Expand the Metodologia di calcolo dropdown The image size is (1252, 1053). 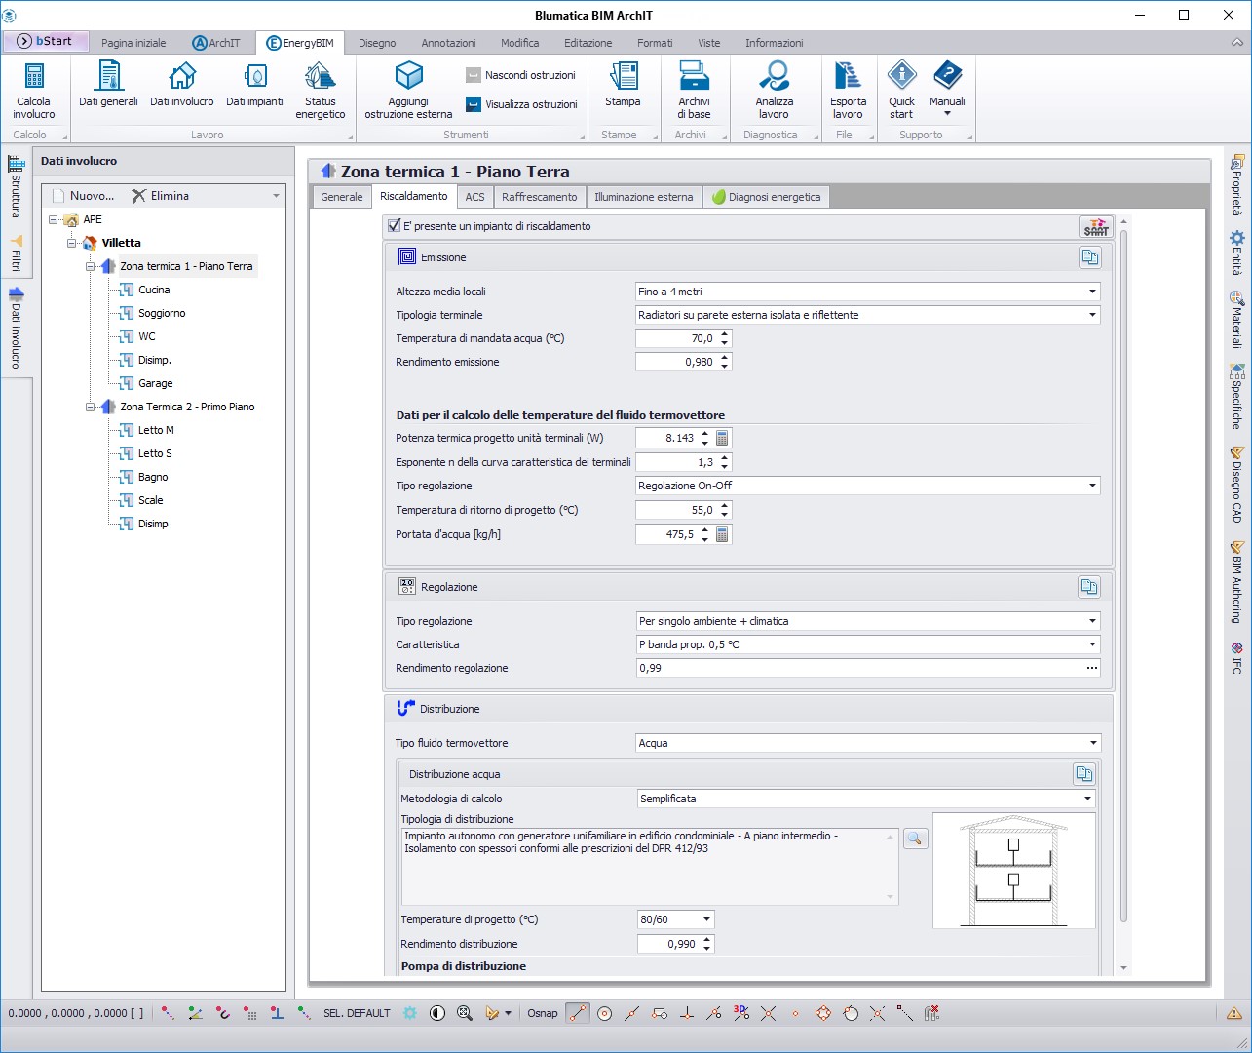[1087, 799]
